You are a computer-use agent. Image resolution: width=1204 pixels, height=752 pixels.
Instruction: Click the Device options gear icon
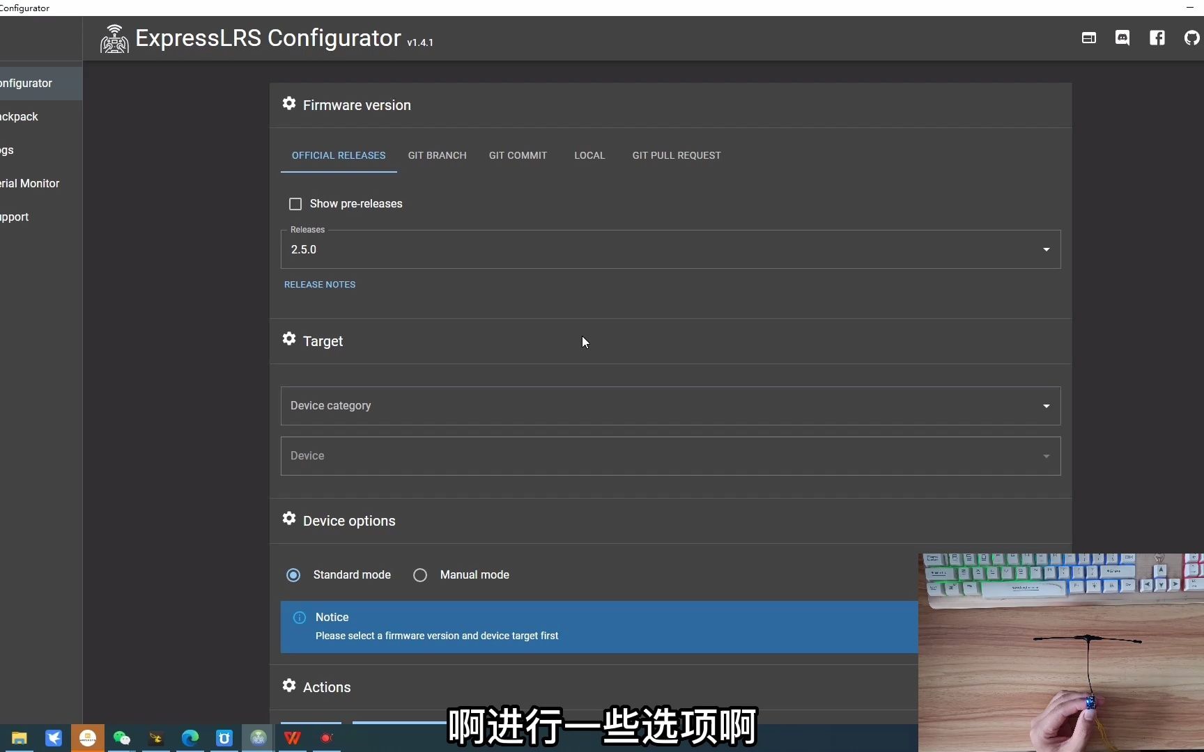pyautogui.click(x=288, y=519)
